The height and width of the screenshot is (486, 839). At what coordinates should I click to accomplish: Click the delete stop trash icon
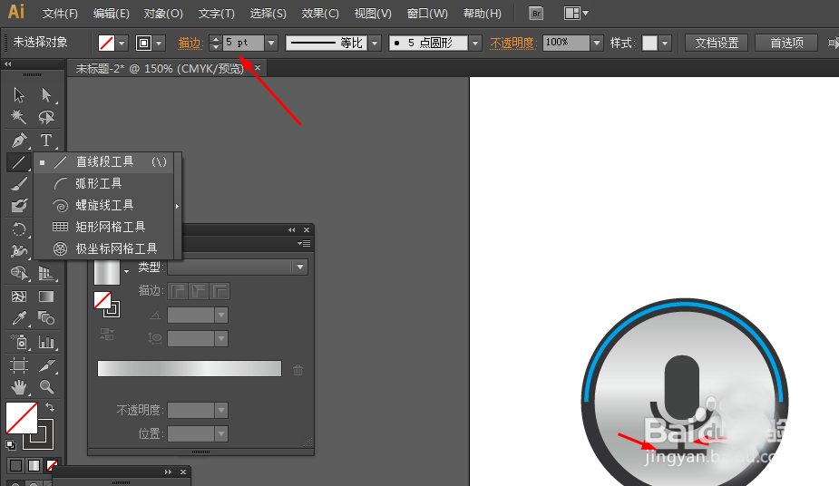(298, 369)
